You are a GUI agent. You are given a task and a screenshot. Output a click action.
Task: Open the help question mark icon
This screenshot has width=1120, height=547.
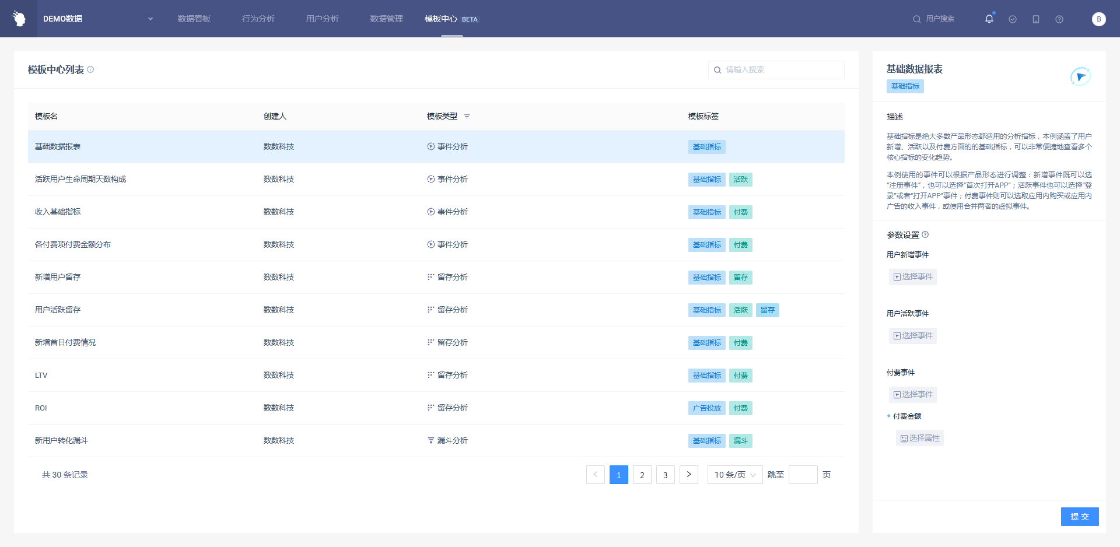1059,19
